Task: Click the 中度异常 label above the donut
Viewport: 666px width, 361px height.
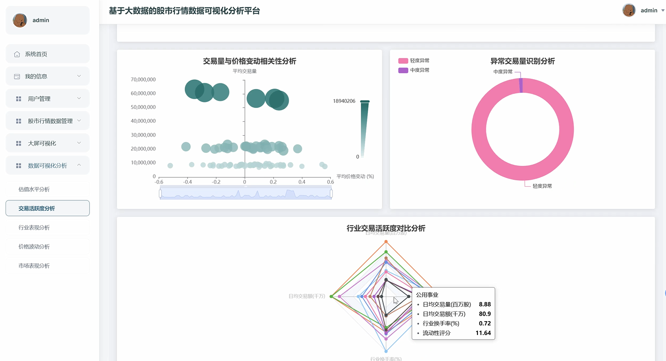Action: 503,72
